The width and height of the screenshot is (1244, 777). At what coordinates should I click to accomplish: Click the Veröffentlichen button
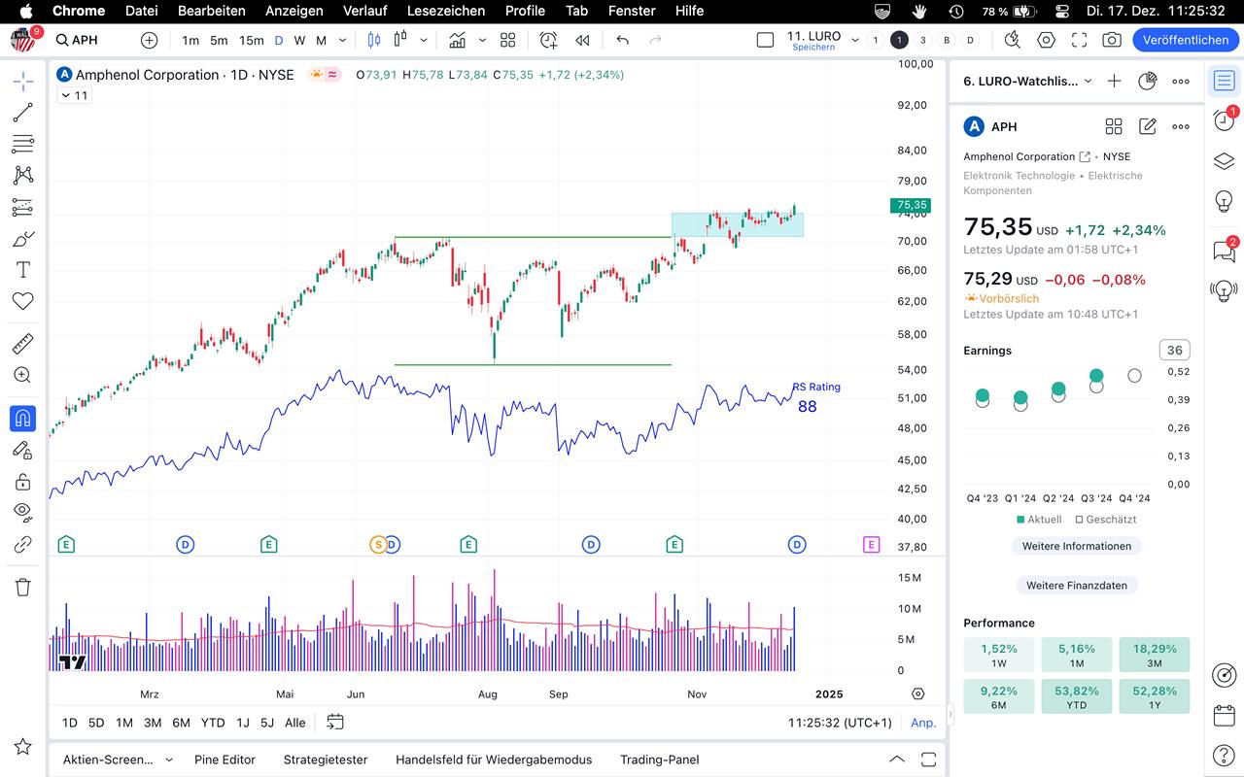[1185, 40]
